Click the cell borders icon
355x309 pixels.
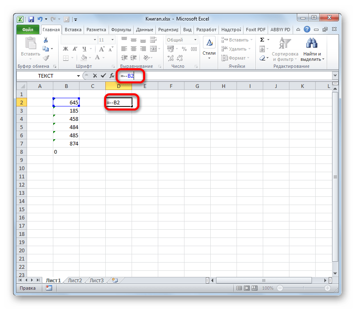[66, 58]
